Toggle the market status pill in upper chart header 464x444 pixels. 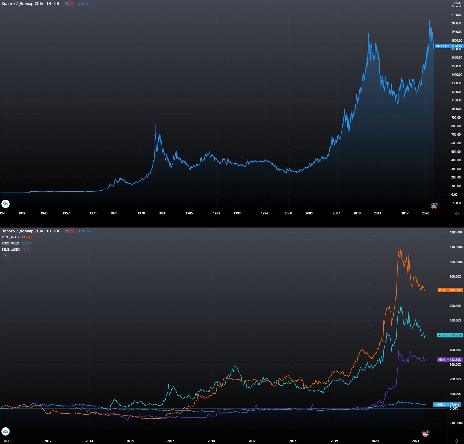[69, 4]
